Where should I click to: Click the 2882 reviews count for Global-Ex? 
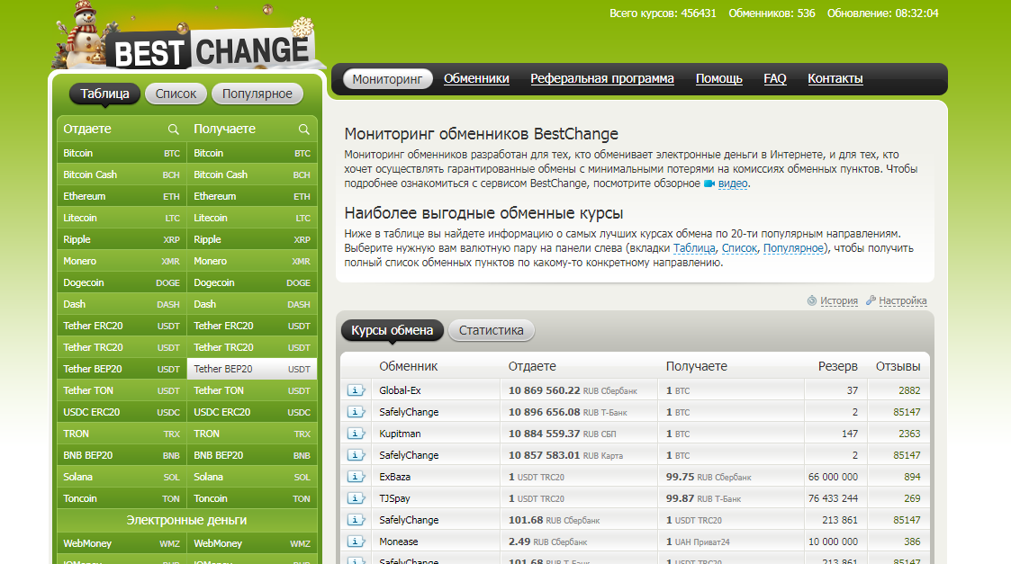[x=909, y=390]
